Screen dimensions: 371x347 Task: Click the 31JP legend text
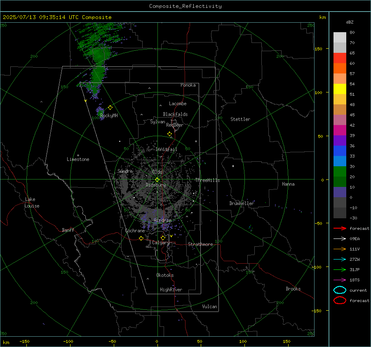[x=355, y=269]
